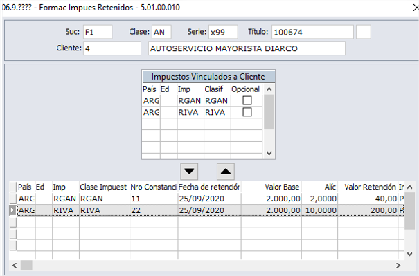Click the Clase field containing AN
Image resolution: width=419 pixels, height=276 pixels.
[x=161, y=32]
